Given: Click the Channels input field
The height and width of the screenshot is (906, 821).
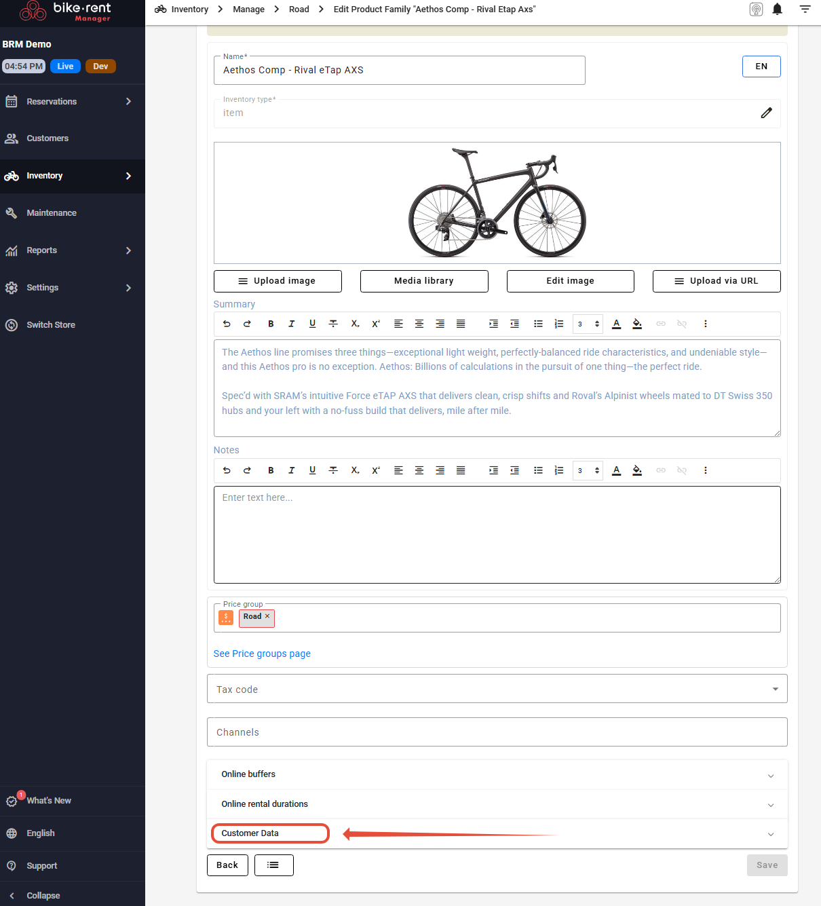Looking at the screenshot, I should 497,732.
